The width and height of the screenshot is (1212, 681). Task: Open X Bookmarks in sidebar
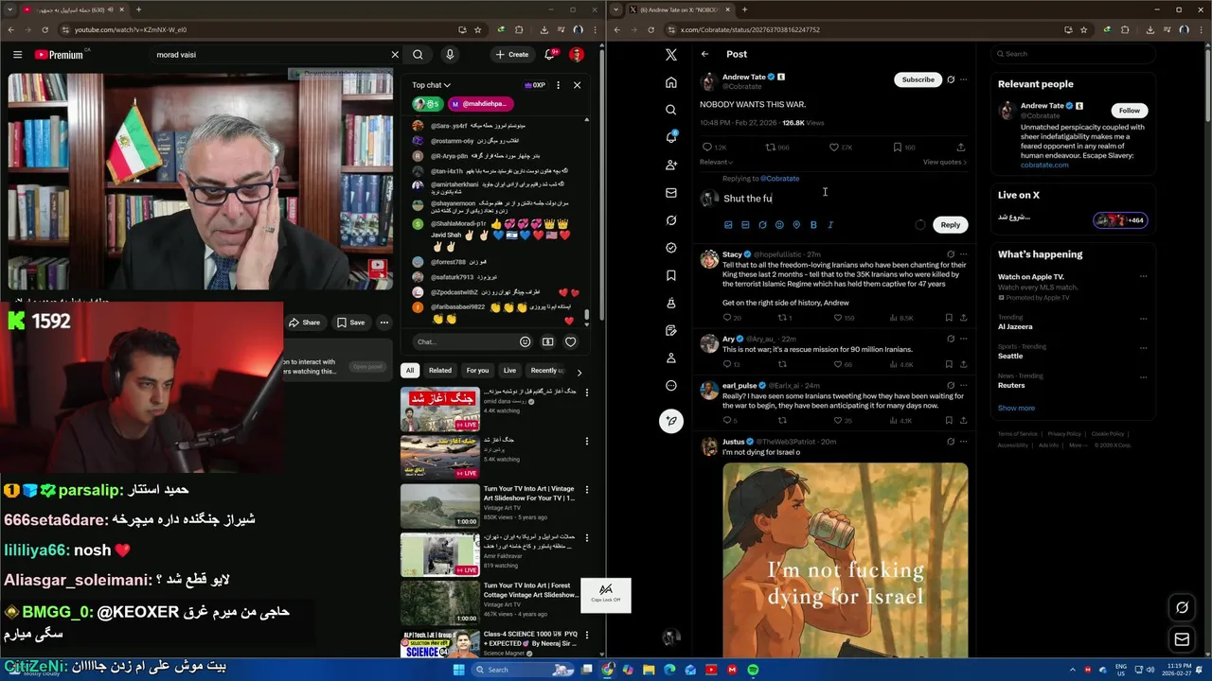tap(671, 275)
